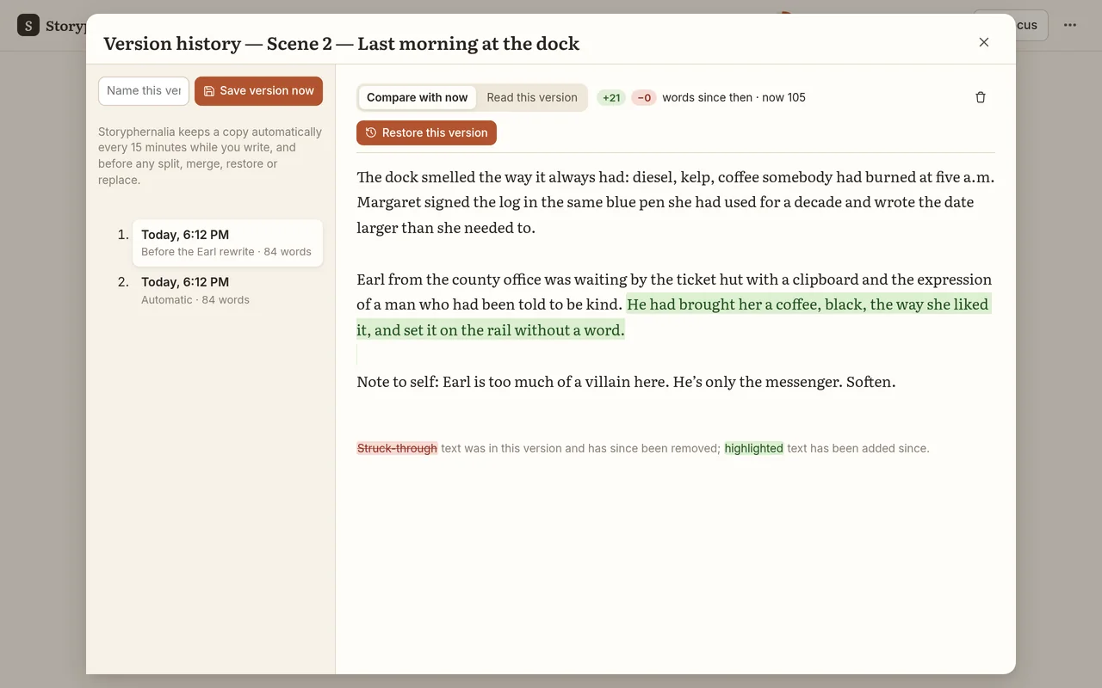Close the Version history dialog
This screenshot has width=1102, height=688.
(984, 42)
